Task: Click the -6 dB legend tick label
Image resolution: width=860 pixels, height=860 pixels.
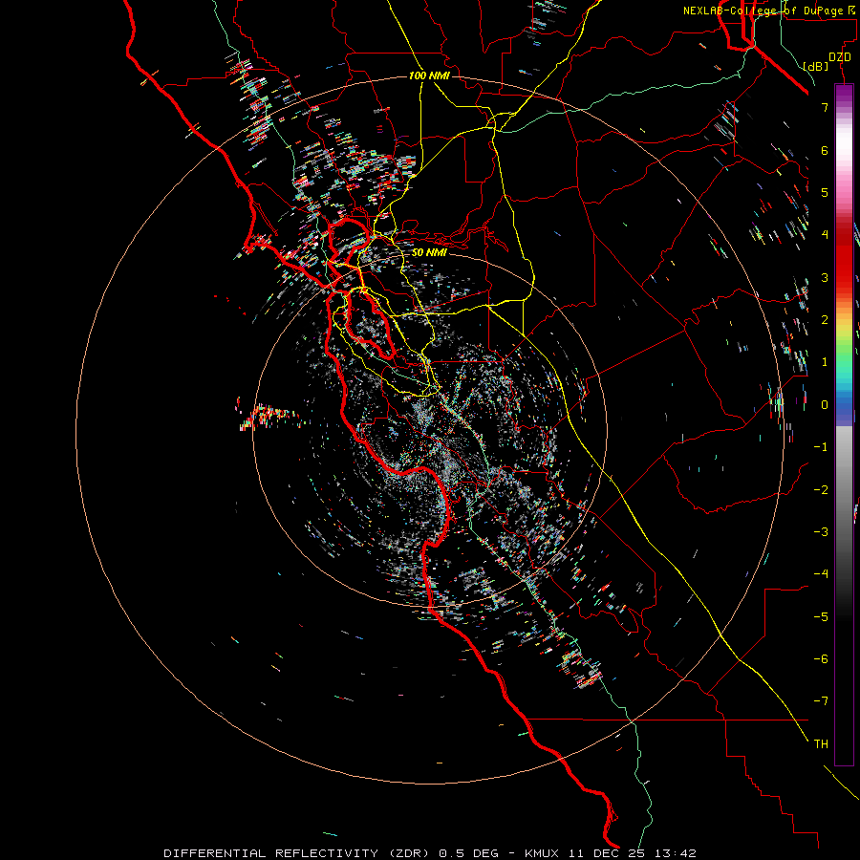Action: pyautogui.click(x=821, y=658)
